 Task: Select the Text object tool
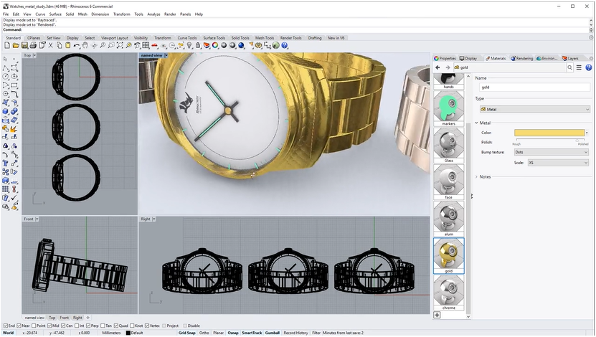click(x=5, y=163)
